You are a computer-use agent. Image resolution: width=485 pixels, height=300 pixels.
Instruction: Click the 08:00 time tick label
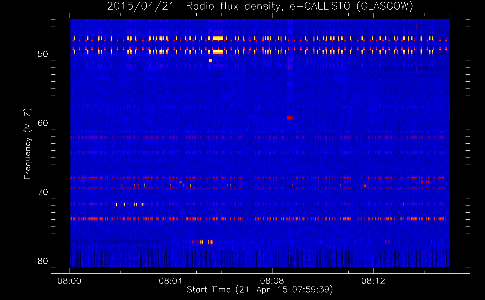point(70,281)
